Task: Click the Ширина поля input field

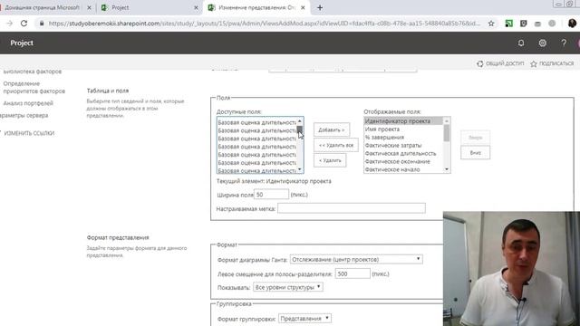Action: (x=271, y=194)
